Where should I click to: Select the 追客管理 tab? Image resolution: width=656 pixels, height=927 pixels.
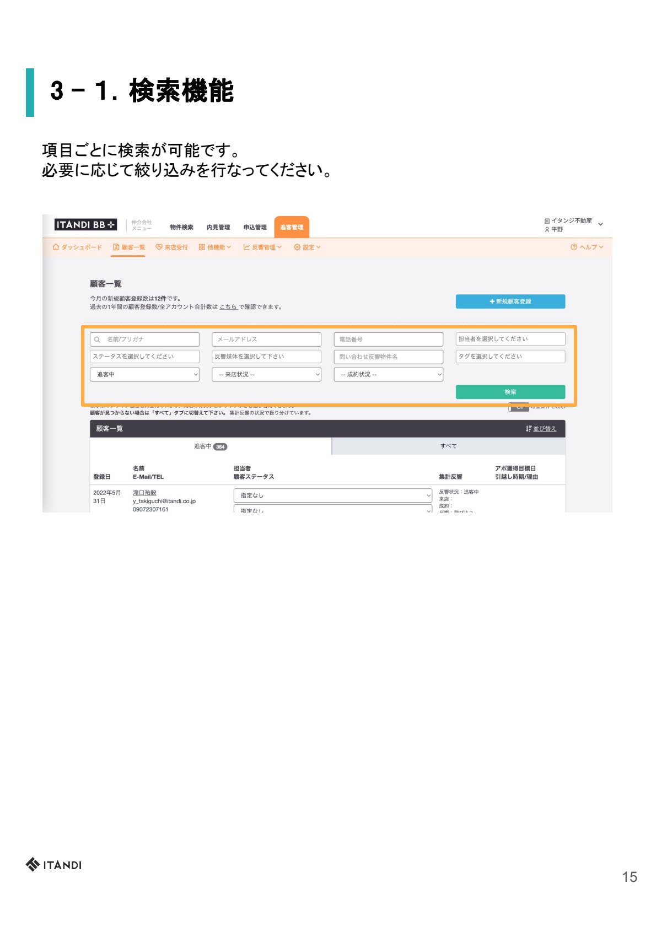pos(292,227)
